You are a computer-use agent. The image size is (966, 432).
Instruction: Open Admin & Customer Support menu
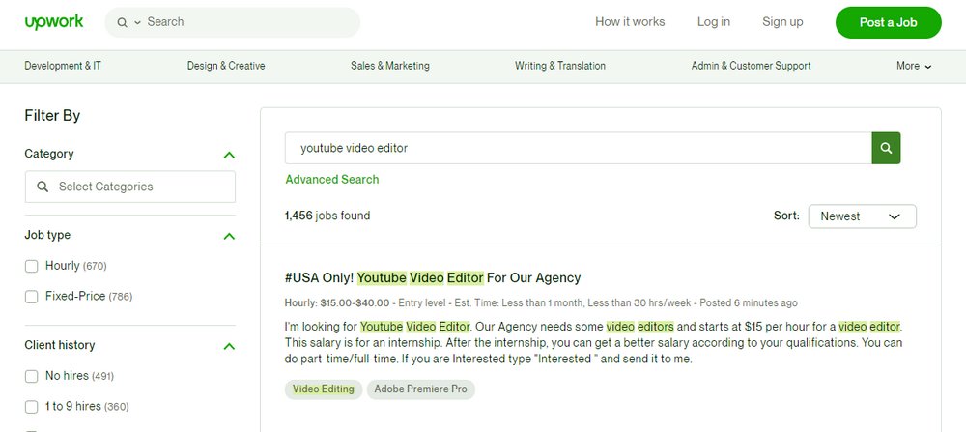point(751,66)
